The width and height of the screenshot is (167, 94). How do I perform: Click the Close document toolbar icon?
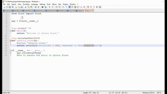(x=16, y=7)
